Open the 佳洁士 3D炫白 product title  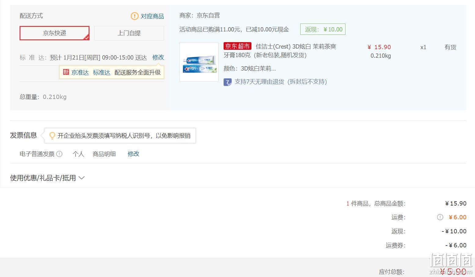pyautogui.click(x=280, y=51)
